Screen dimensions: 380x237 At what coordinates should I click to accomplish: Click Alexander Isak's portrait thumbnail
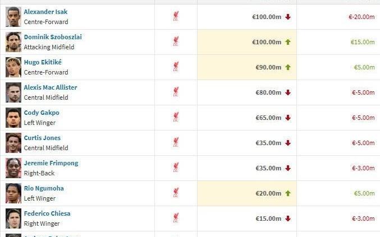point(13,17)
